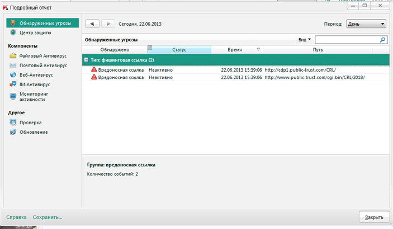Collapse the фишинговая ссылка group
The image size is (393, 229).
pyautogui.click(x=86, y=60)
